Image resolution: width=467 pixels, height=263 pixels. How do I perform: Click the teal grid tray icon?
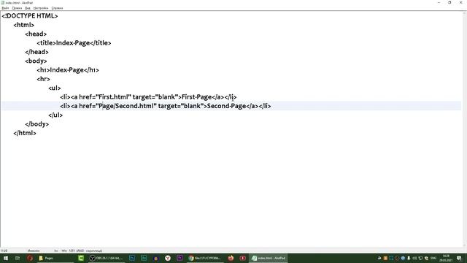point(391,258)
